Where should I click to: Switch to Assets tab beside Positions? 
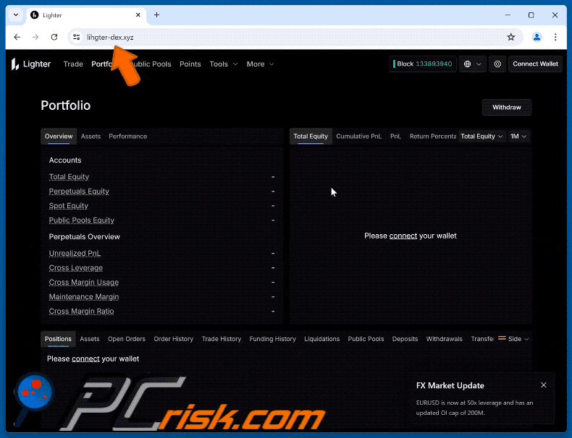[90, 339]
